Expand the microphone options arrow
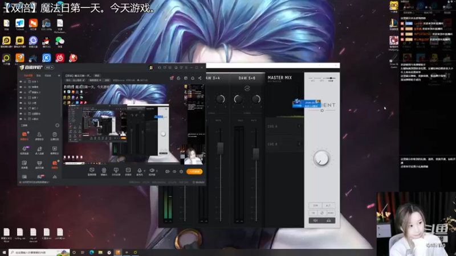Image resolution: width=456 pixels, height=256 pixels. [x=145, y=171]
